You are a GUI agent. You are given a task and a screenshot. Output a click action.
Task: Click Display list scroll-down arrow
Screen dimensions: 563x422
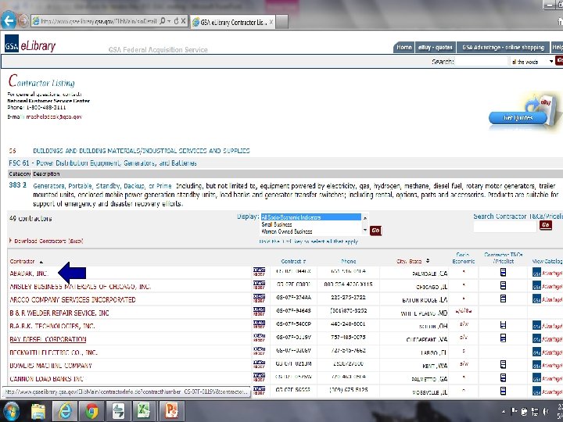(365, 230)
